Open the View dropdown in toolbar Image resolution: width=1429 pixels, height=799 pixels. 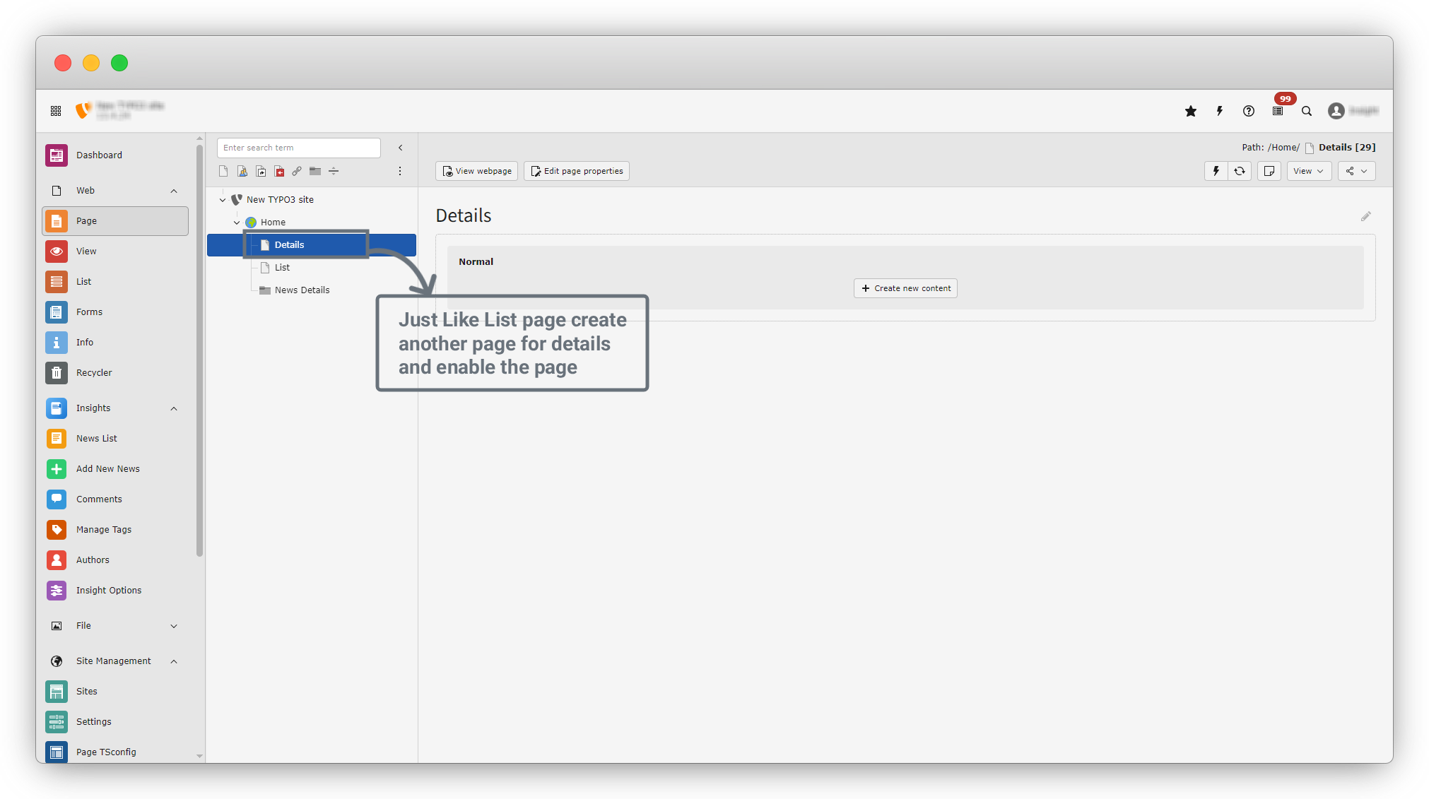[1308, 171]
